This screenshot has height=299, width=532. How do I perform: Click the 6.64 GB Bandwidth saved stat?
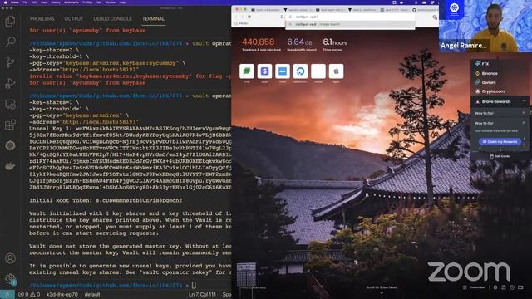pos(301,45)
